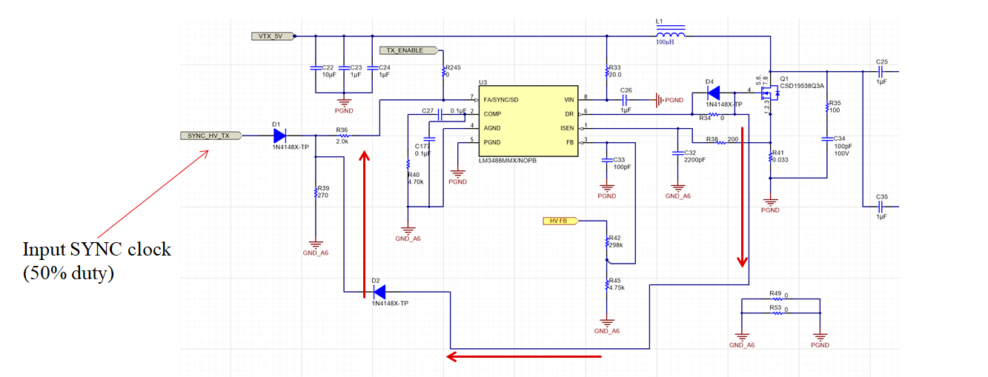This screenshot has height=377, width=988.
Task: Click the TX_ENABLE net port
Action: click(405, 50)
